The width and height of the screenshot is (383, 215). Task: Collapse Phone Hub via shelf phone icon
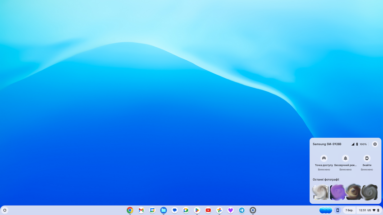(337, 210)
